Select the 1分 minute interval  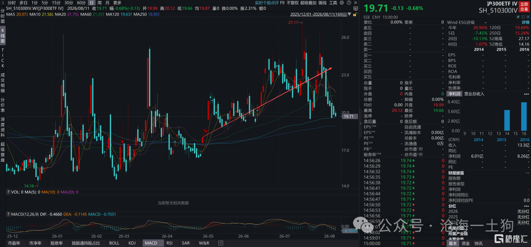coord(34,2)
